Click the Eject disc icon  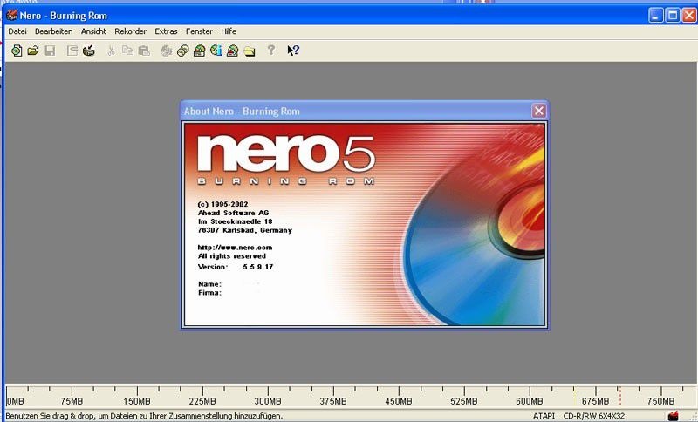pyautogui.click(x=232, y=51)
